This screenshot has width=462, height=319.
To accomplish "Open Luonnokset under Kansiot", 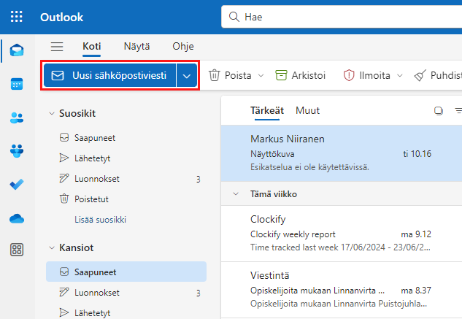I will 126,293.
